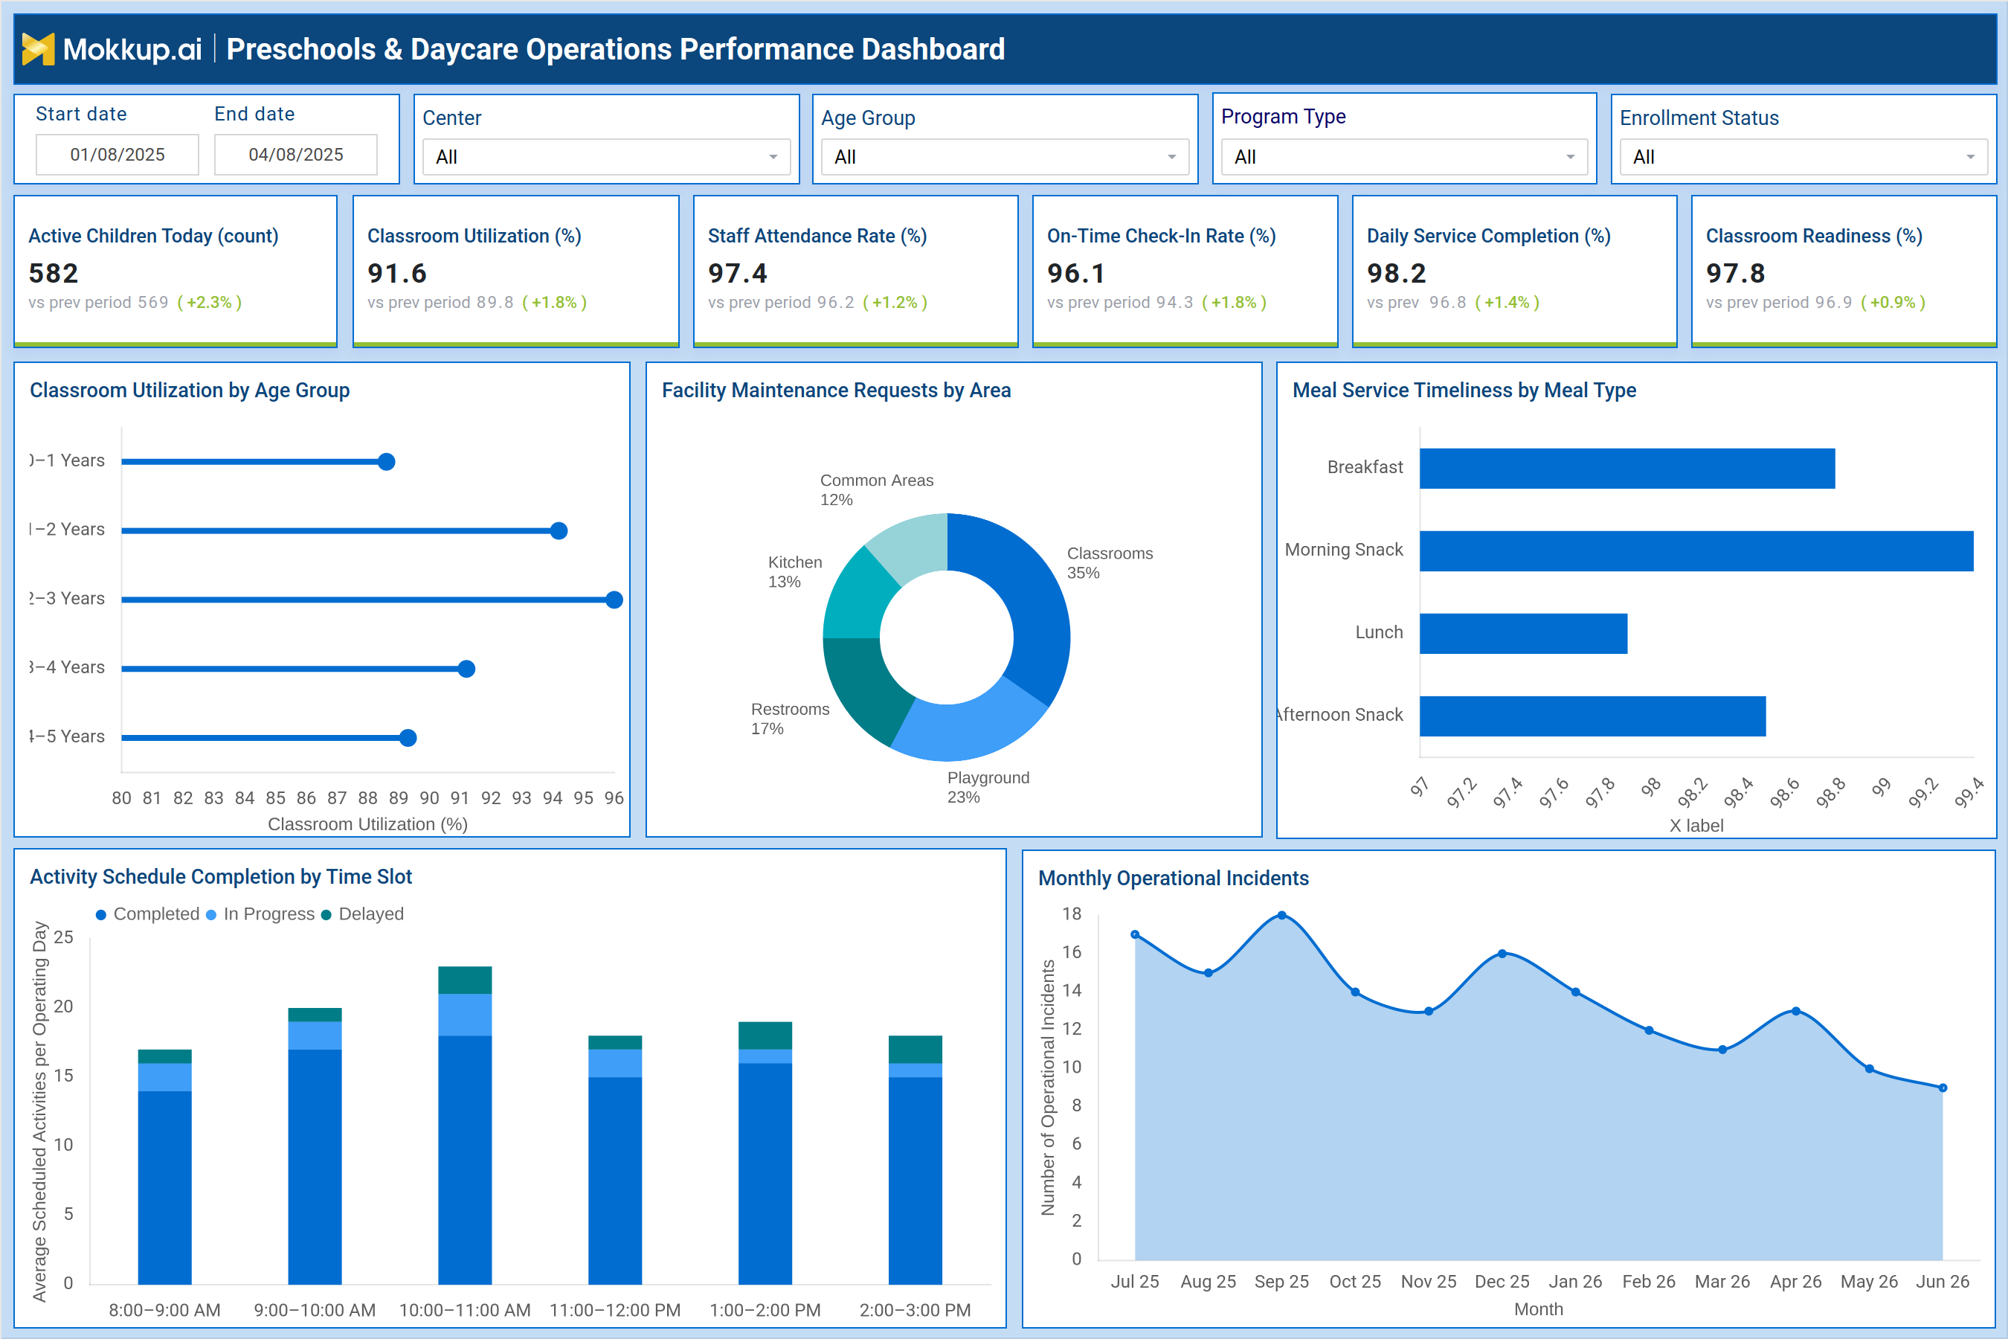
Task: Click the 11:00–12:00 PM stacked bar
Action: [x=615, y=1160]
